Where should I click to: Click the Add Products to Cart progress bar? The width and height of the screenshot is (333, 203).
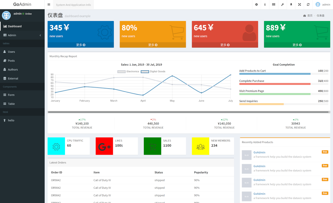pyautogui.click(x=275, y=74)
